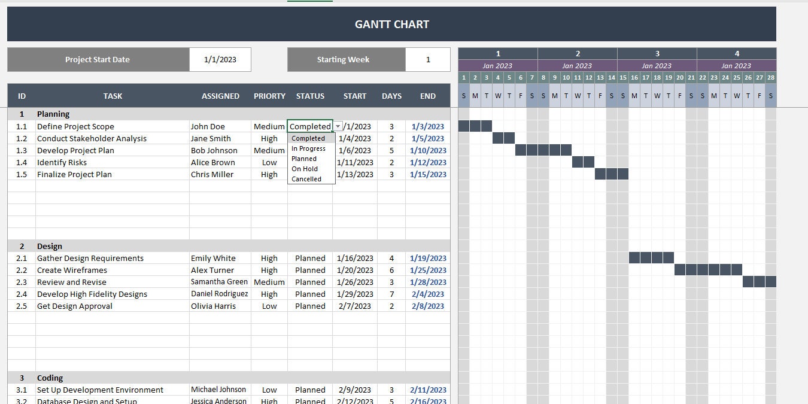Viewport: 808px width, 404px height.
Task: Choose "Cancelled" from the status options
Action: point(305,178)
